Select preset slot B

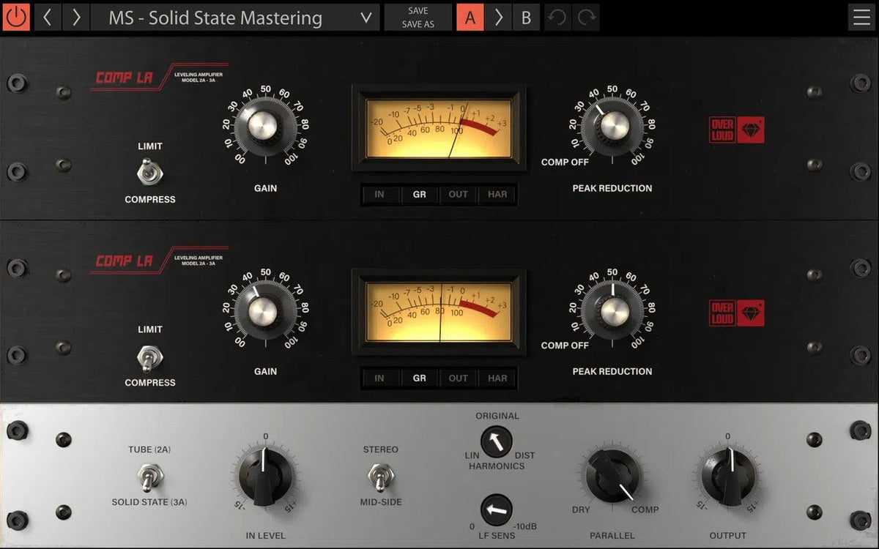click(x=526, y=18)
